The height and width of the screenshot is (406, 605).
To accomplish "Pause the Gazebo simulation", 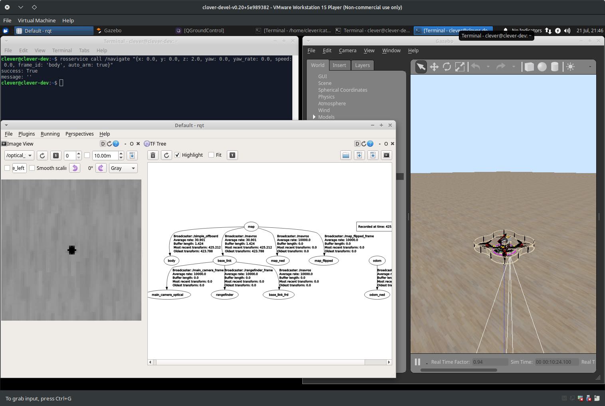I will point(417,362).
